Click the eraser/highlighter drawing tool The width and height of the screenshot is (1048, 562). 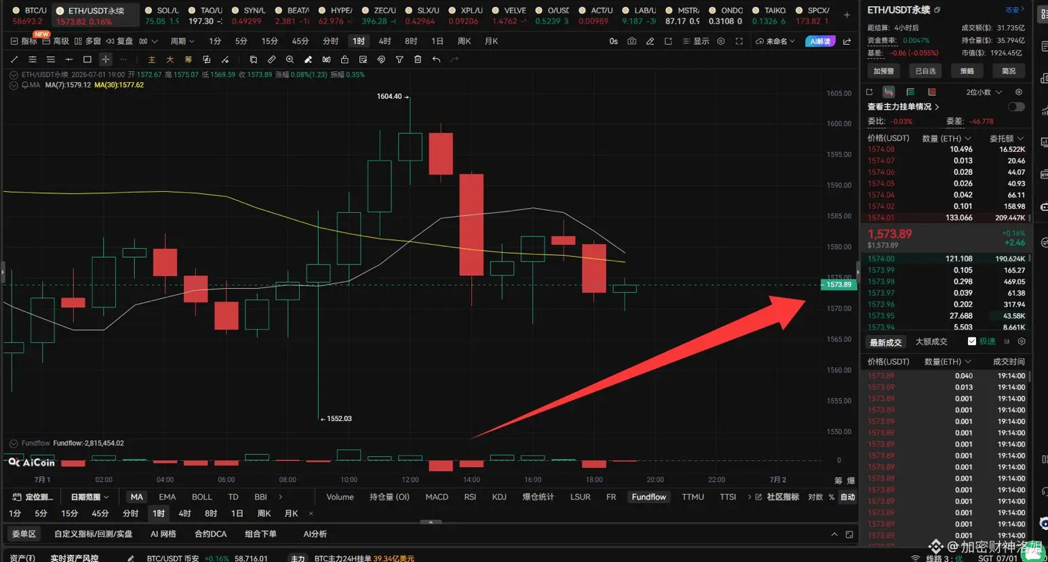[308, 60]
